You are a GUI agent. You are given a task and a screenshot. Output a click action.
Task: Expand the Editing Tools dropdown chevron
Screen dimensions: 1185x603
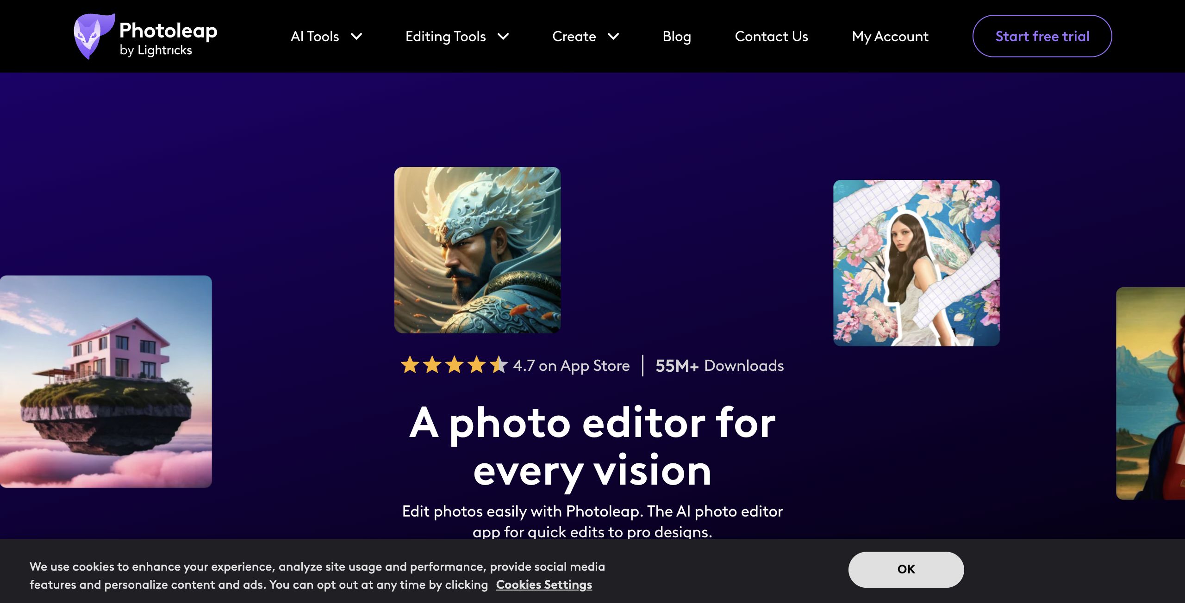pos(503,36)
